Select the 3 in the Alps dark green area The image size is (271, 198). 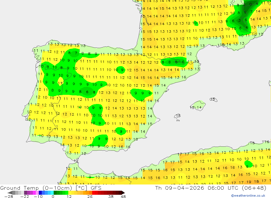(240, 21)
